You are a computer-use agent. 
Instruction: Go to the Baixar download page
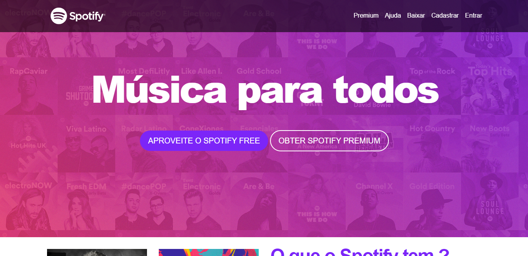(416, 16)
